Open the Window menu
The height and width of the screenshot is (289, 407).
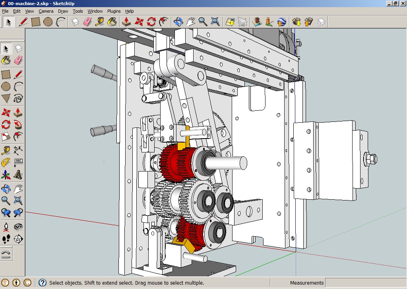click(95, 11)
